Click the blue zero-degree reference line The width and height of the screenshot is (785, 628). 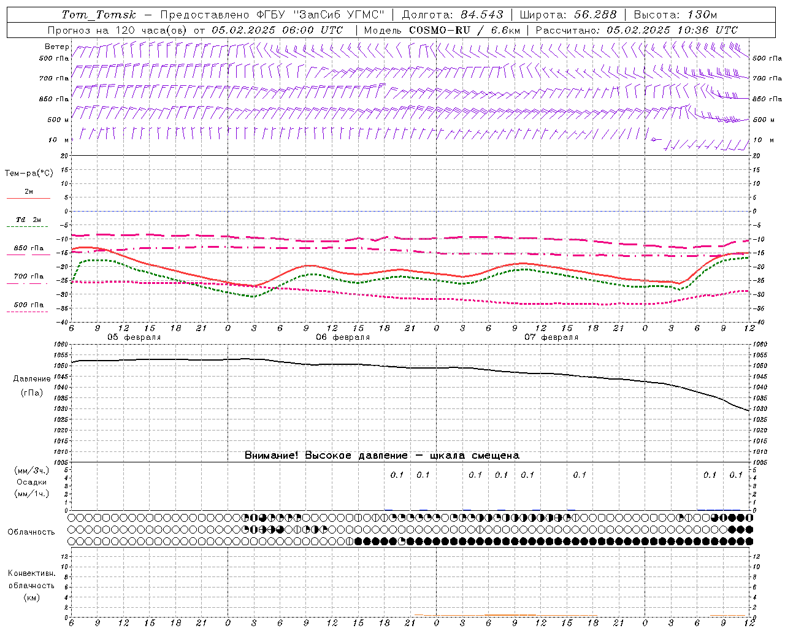410,211
